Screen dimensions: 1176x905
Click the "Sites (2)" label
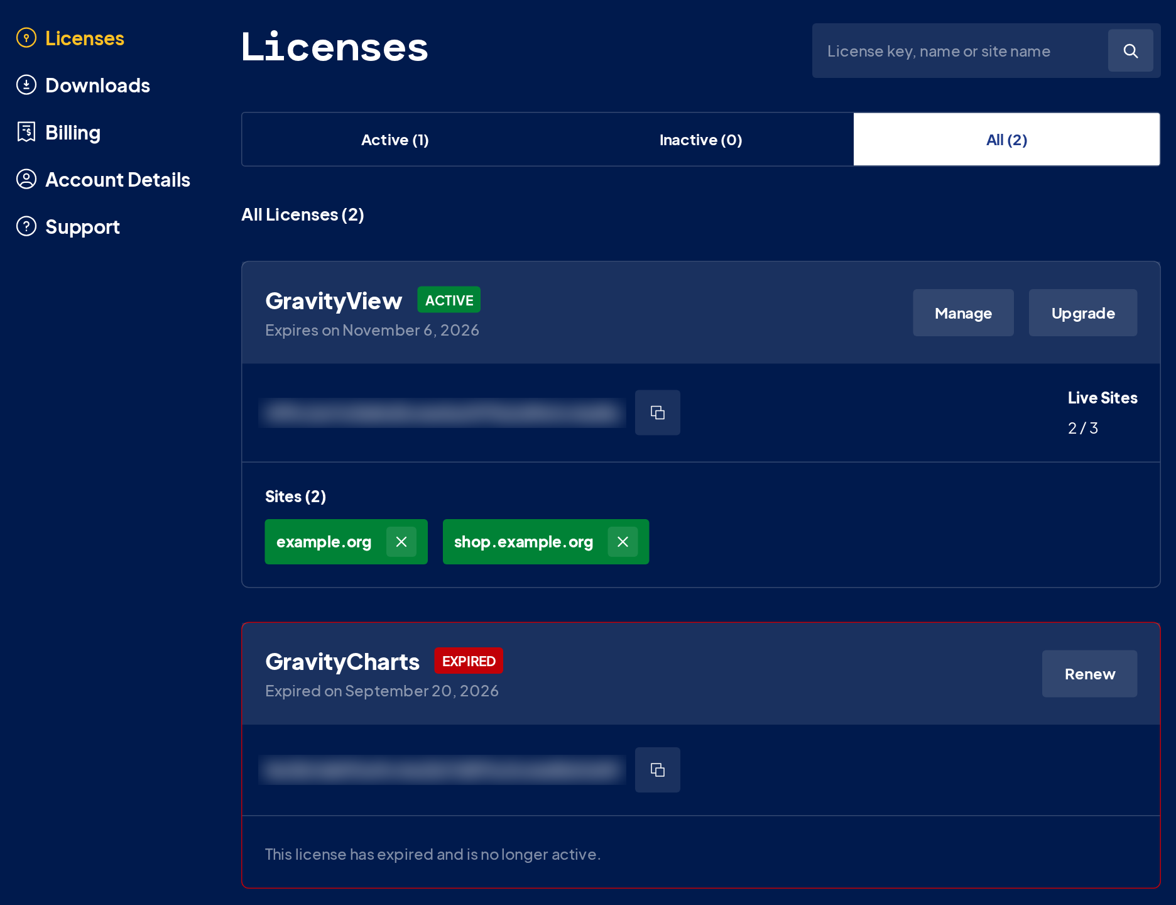point(295,496)
